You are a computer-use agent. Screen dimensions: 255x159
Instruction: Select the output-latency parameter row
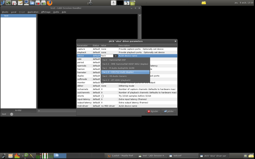pos(127,103)
